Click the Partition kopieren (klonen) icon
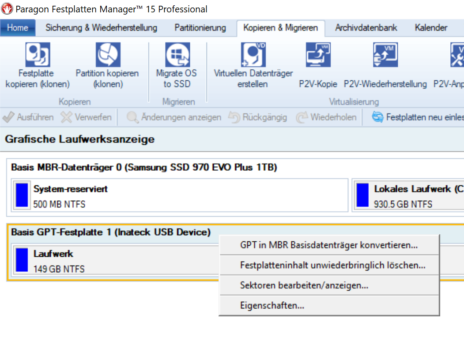The width and height of the screenshot is (464, 345). (108, 55)
